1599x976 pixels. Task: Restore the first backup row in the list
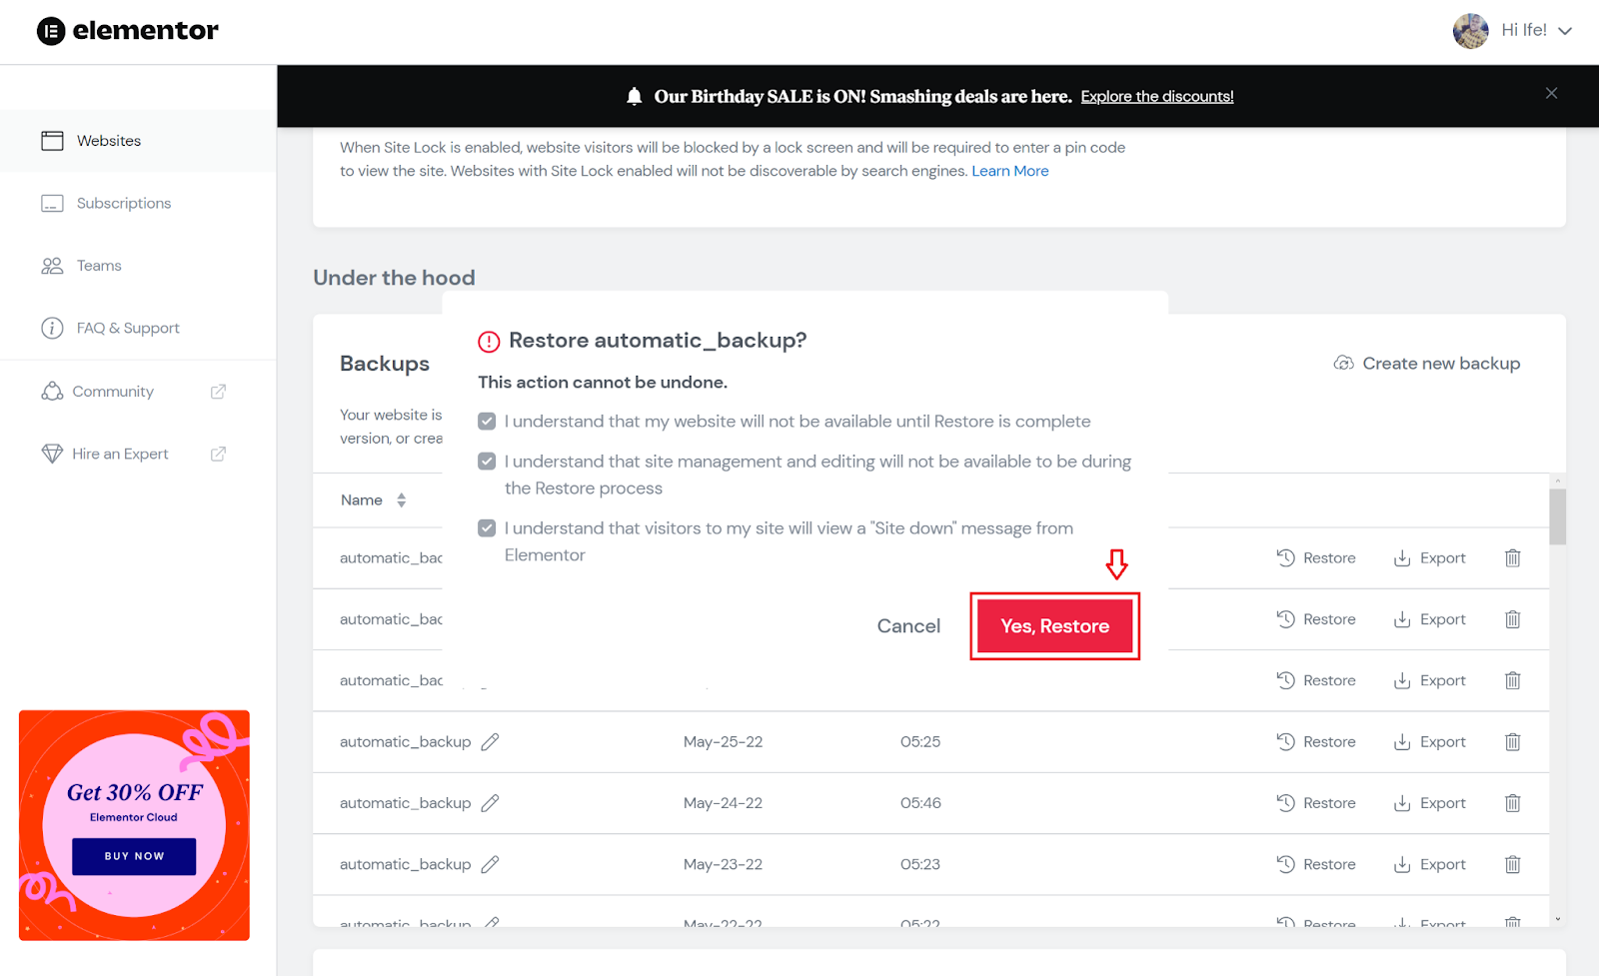point(1316,558)
